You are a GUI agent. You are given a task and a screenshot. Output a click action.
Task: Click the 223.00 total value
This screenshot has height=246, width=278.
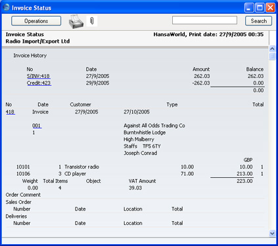(244, 181)
